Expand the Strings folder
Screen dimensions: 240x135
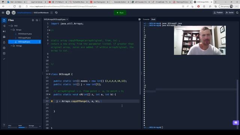[x=11, y=46]
